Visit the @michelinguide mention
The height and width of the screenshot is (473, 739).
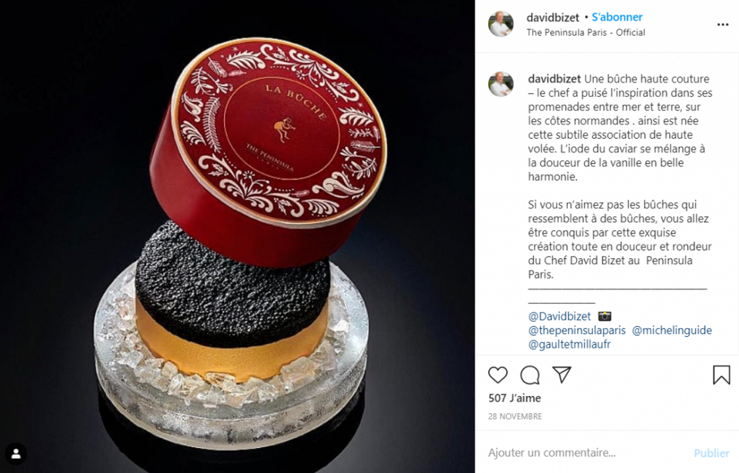coord(672,331)
